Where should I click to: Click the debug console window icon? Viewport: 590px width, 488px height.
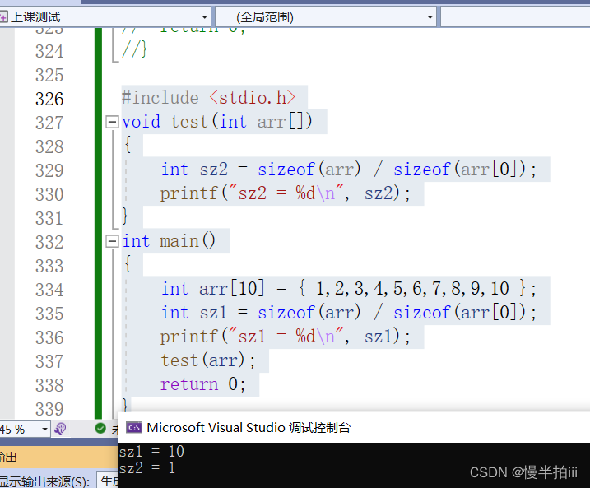coord(133,428)
